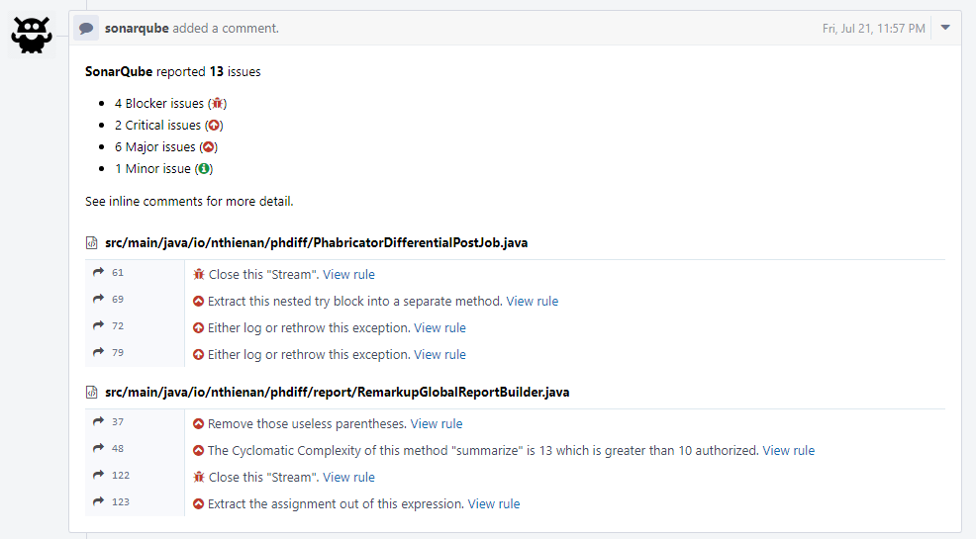Viewport: 976px width, 539px height.
Task: Click severity icon on line 72 exception issue
Action: [199, 327]
